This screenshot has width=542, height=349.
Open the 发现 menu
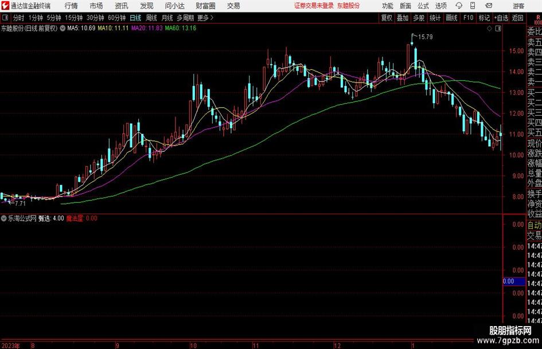coord(147,6)
